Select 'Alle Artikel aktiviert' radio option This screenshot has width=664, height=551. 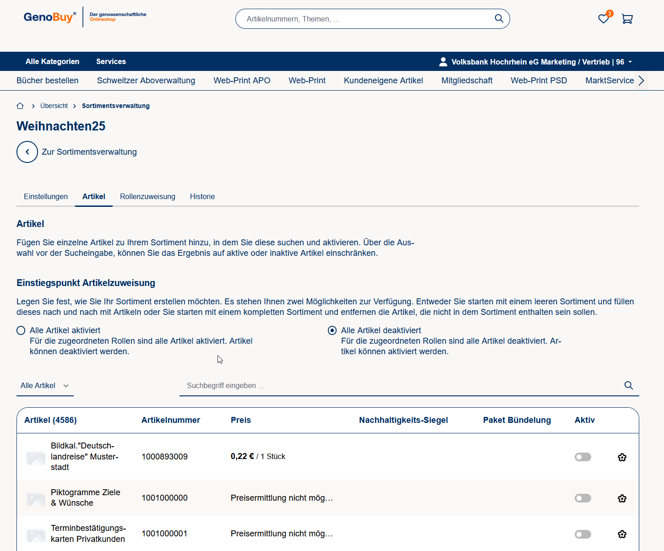point(21,330)
